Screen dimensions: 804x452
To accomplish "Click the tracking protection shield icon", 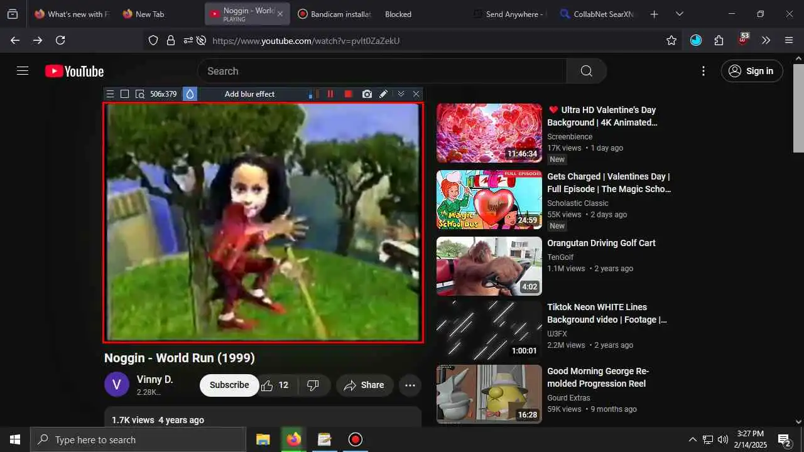I will (153, 40).
